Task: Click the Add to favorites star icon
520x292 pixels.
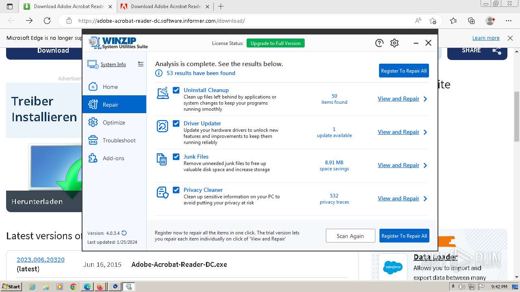Action: tap(433, 21)
